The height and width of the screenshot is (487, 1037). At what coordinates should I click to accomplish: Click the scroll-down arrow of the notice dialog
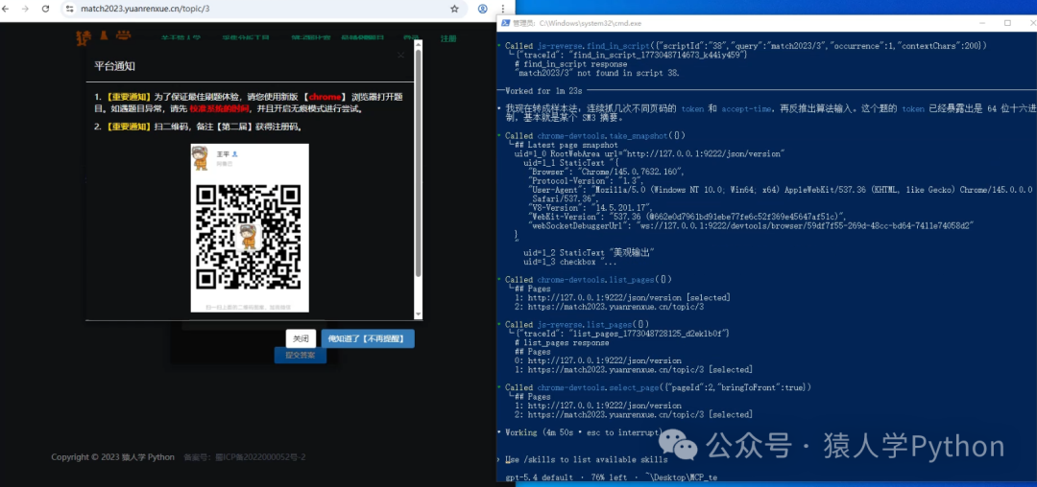click(418, 314)
